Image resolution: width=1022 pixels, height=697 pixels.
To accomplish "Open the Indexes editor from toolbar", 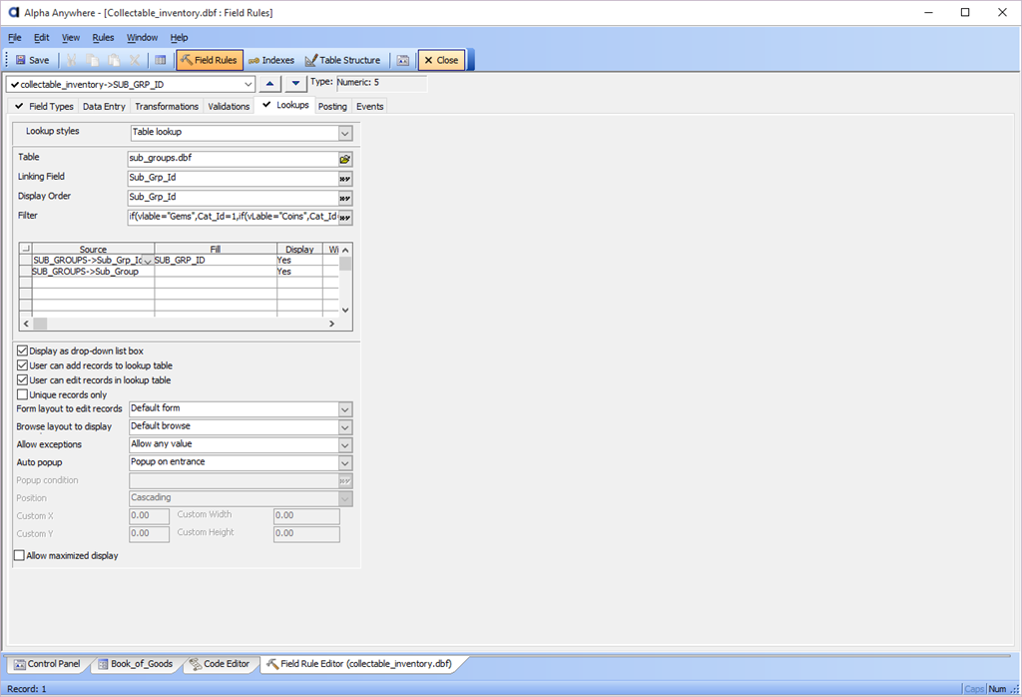I will pyautogui.click(x=270, y=60).
